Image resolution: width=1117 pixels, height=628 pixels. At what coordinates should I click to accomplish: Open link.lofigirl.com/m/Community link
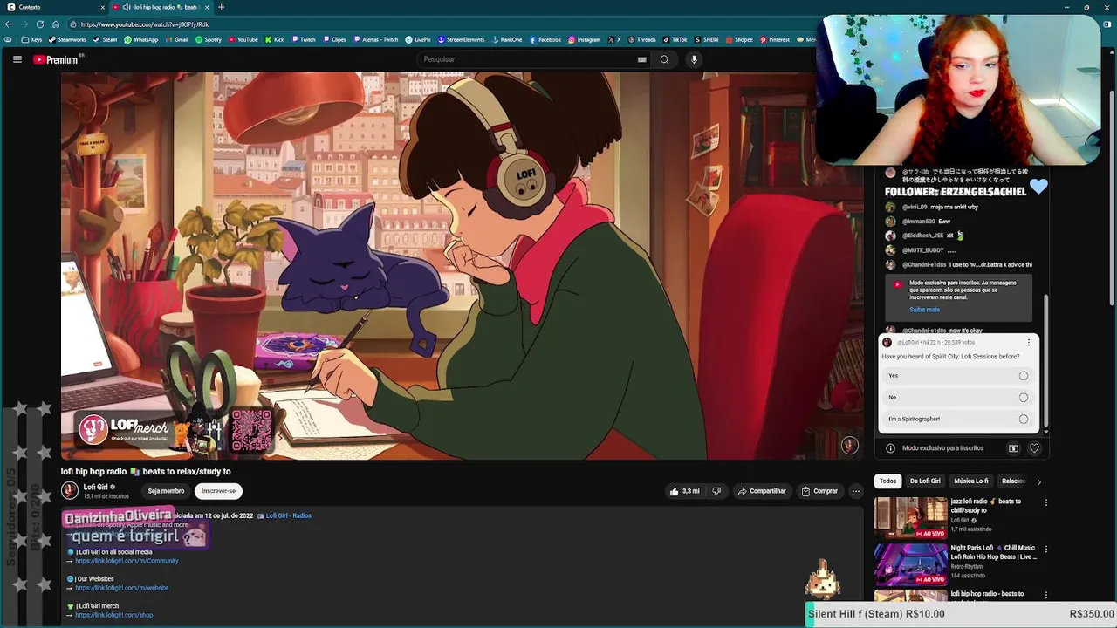(x=127, y=561)
